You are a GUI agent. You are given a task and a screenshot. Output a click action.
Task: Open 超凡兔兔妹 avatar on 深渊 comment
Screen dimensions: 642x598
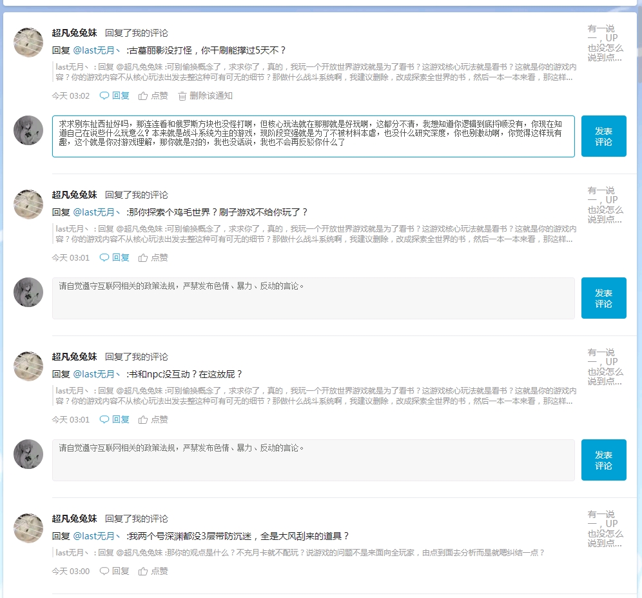(x=28, y=528)
